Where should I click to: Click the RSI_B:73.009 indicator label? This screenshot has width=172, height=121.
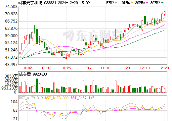coord(57,98)
